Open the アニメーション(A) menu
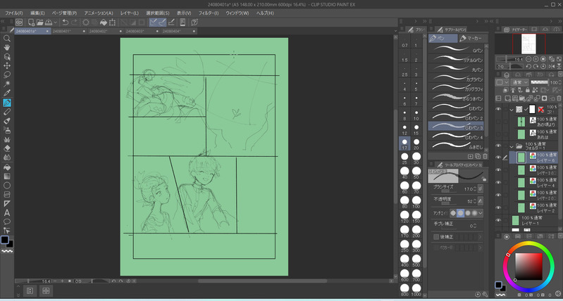563x301 pixels. (x=99, y=13)
